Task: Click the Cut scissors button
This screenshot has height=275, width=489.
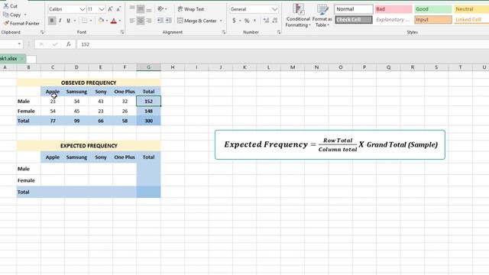Action: click(x=10, y=6)
